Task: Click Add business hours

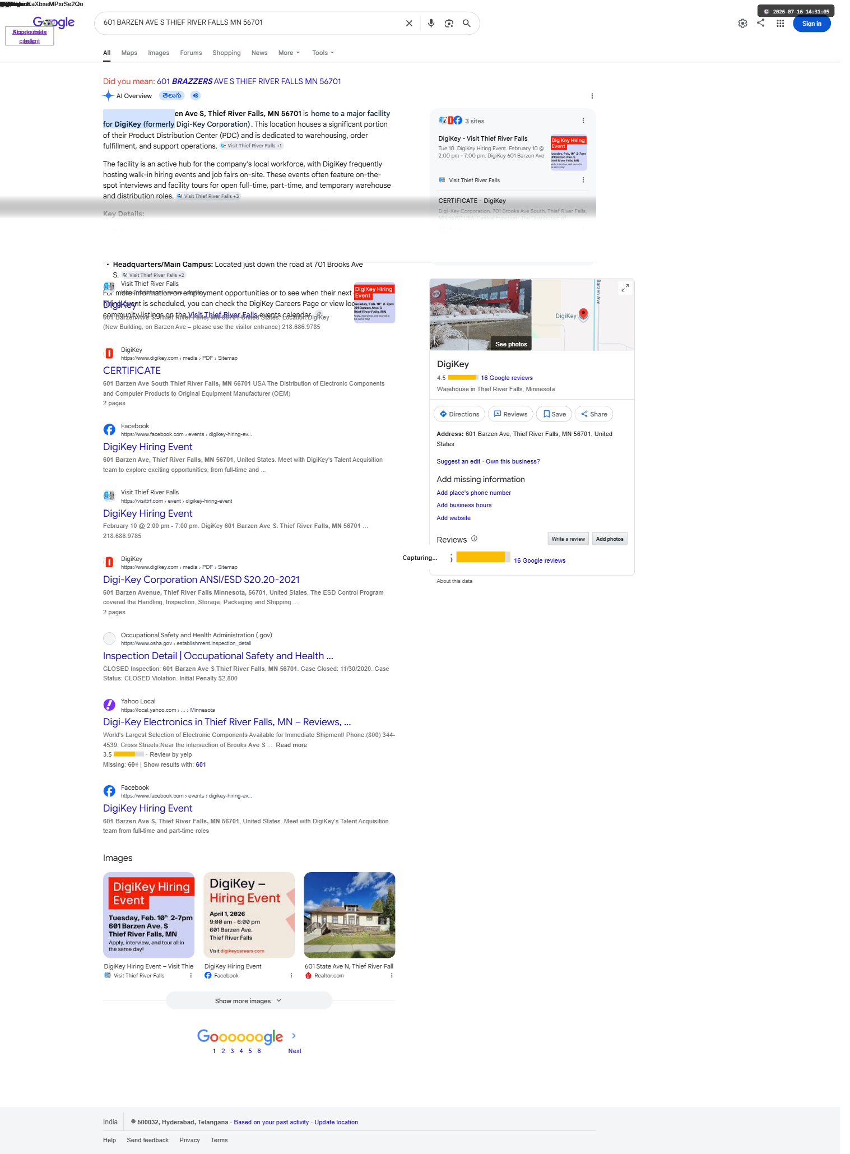Action: [x=464, y=505]
